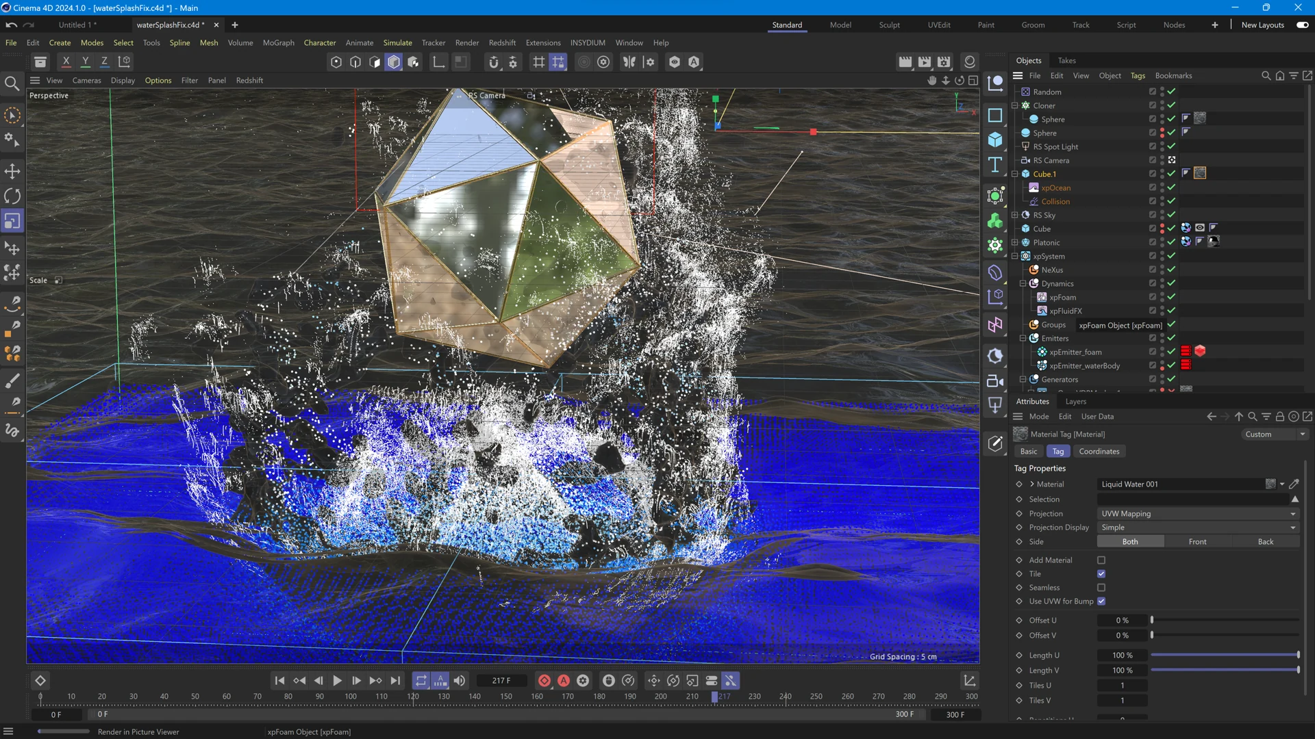Select the Back side button
Screen dimensions: 1315x739
point(1266,542)
